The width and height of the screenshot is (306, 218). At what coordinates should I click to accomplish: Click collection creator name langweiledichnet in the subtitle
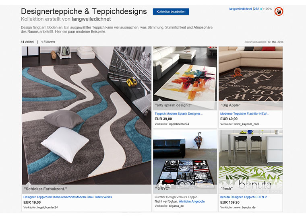(x=91, y=19)
